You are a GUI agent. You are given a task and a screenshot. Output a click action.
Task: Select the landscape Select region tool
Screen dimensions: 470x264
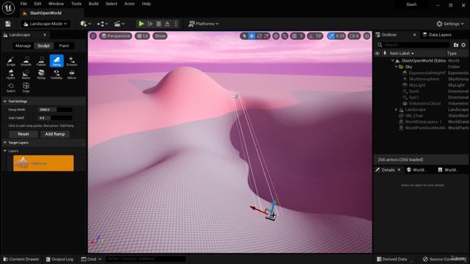(x=11, y=87)
